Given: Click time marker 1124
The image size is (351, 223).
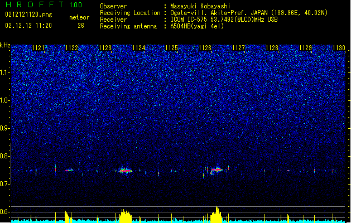Looking at the screenshot, I should [x=138, y=48].
